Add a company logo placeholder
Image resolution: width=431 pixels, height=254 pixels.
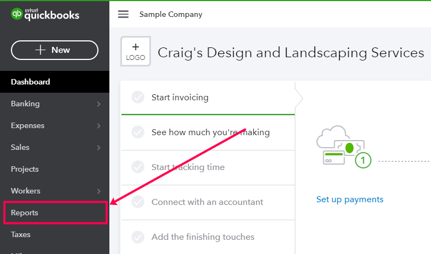click(x=136, y=51)
